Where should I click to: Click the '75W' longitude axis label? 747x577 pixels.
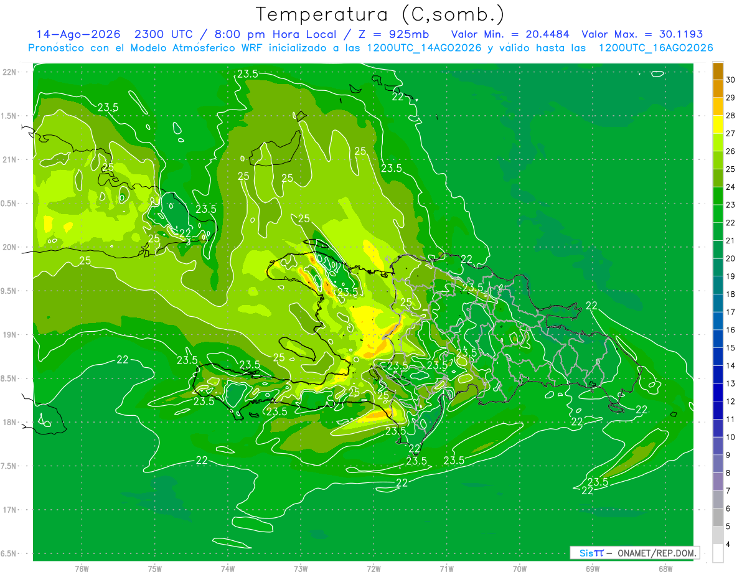point(154,569)
